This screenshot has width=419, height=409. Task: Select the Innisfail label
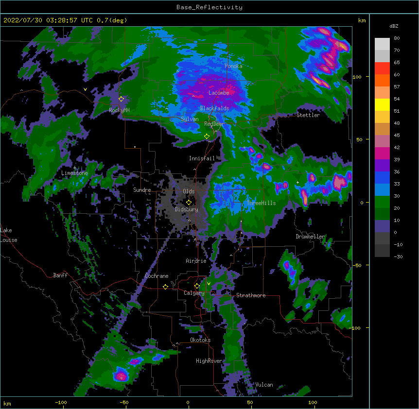click(202, 158)
